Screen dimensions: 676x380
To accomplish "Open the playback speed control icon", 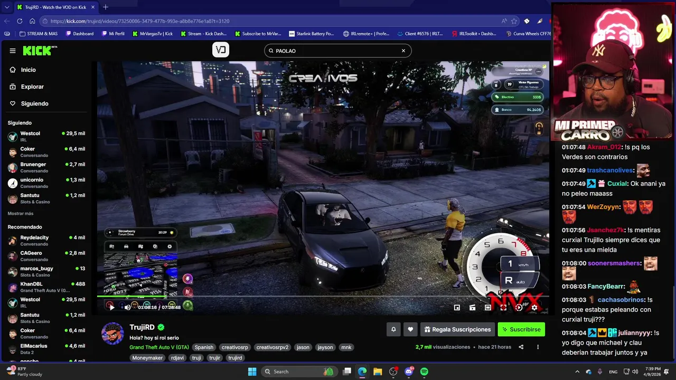I will pyautogui.click(x=519, y=308).
